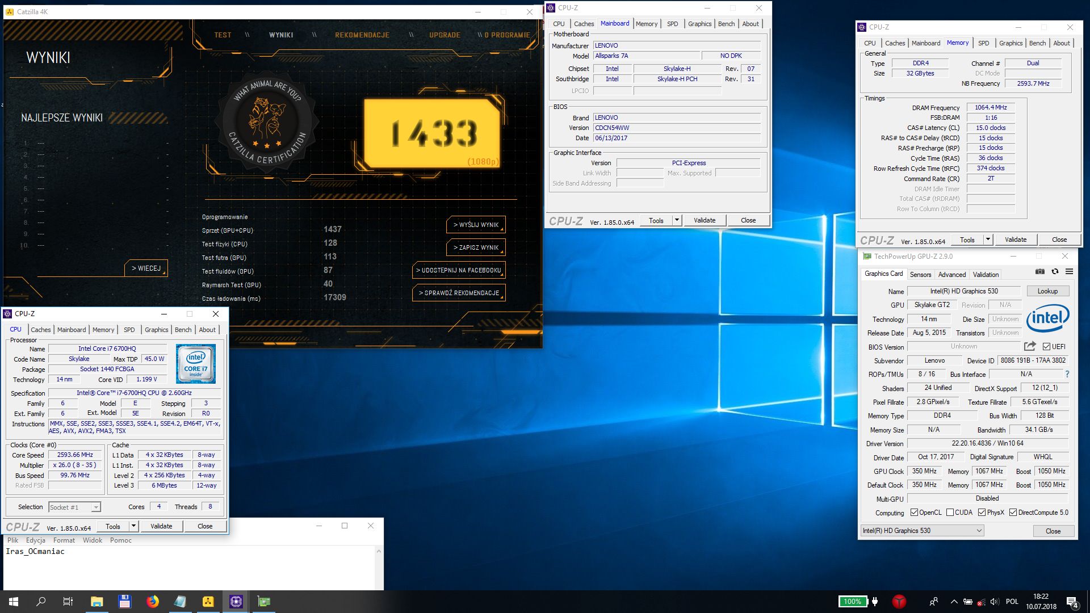Open taskbar Search
The height and width of the screenshot is (613, 1090).
tap(41, 602)
